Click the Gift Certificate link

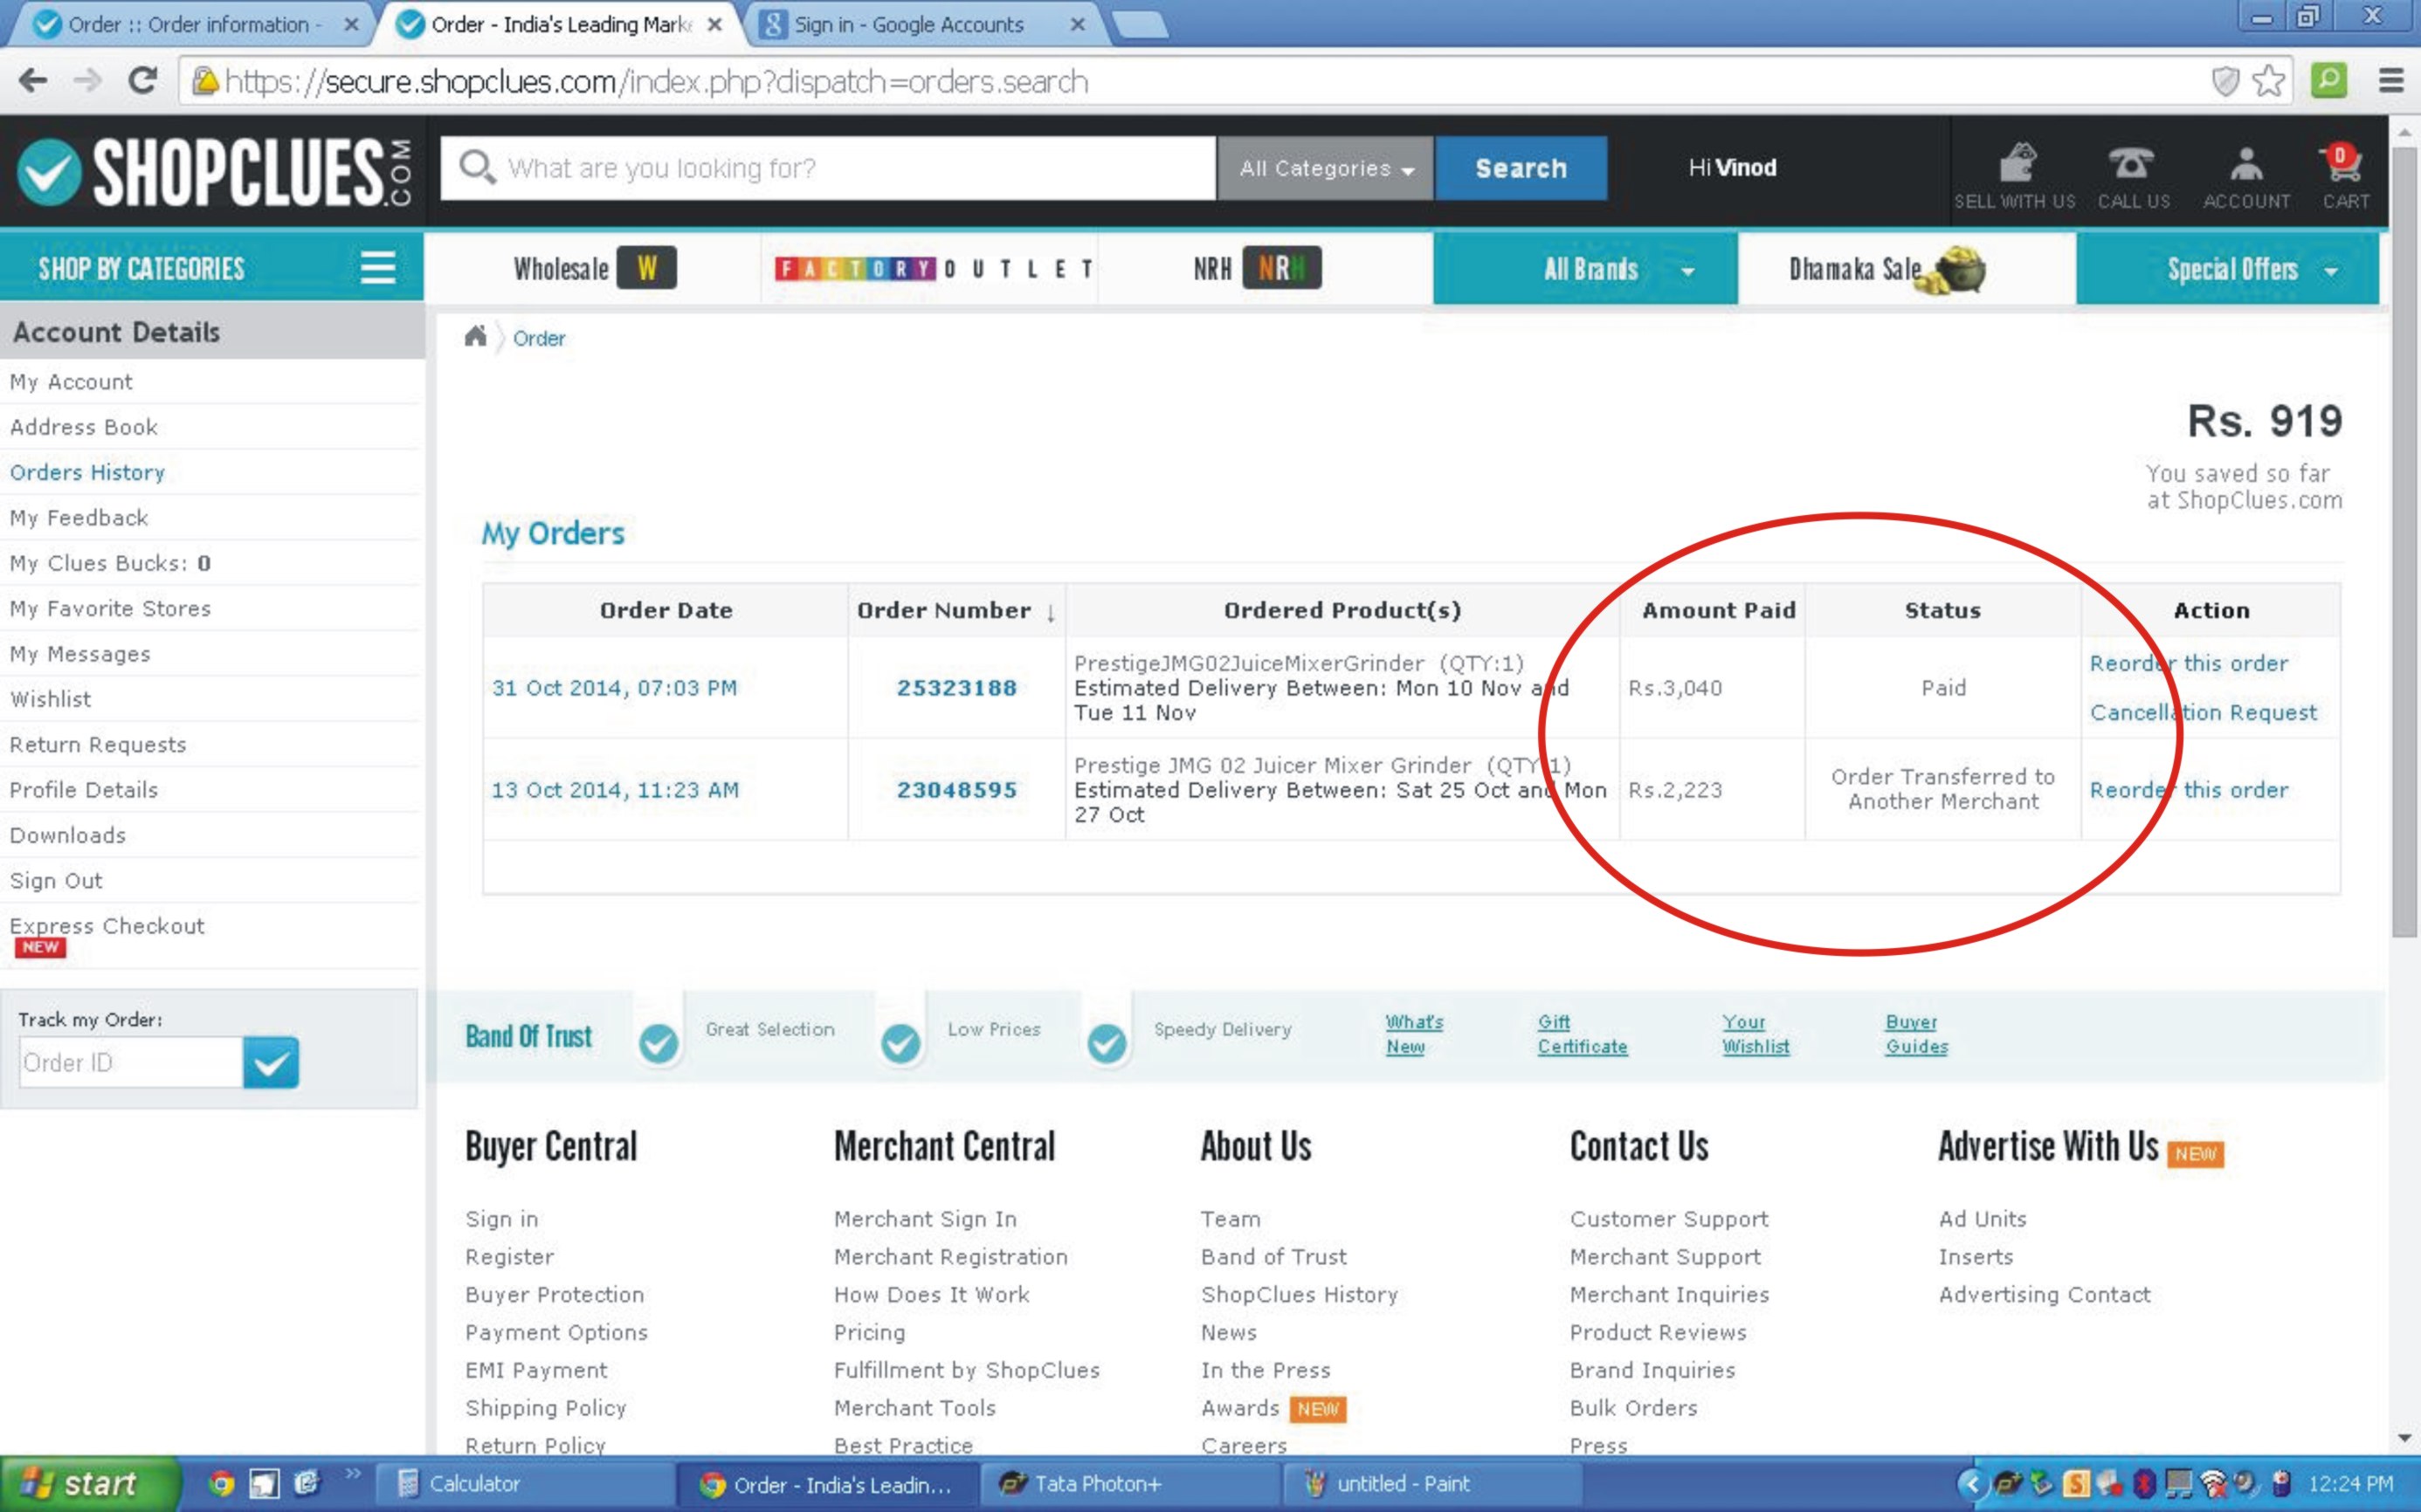pyautogui.click(x=1583, y=1034)
